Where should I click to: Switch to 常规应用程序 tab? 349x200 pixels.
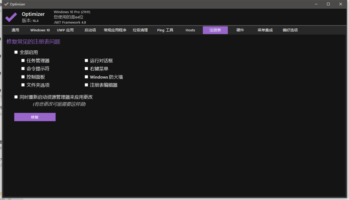click(115, 30)
